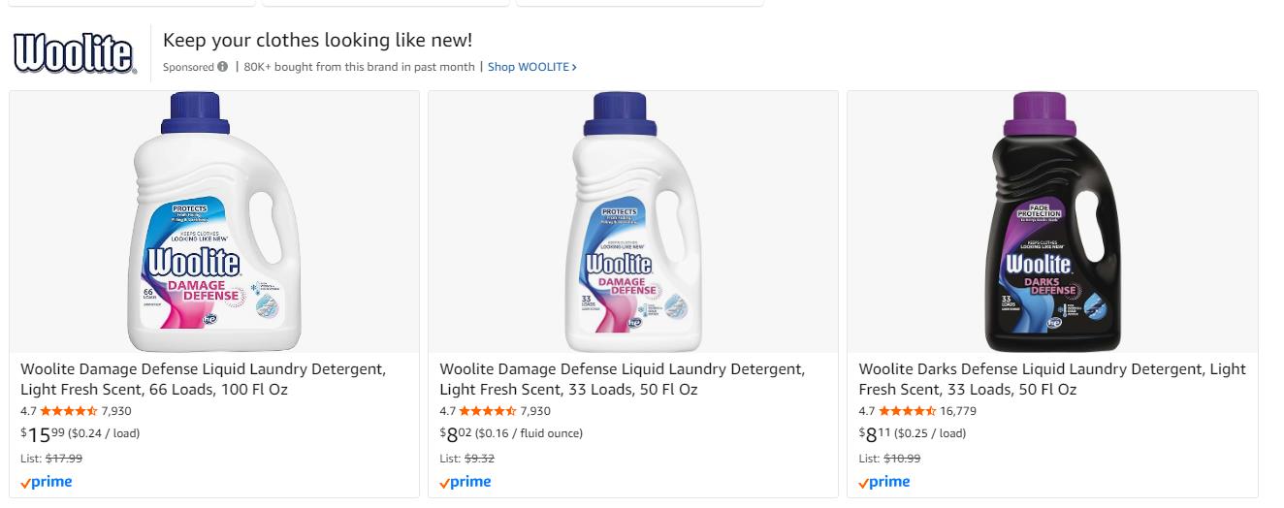Click the Prime badge under the 66 Loads product

(47, 482)
